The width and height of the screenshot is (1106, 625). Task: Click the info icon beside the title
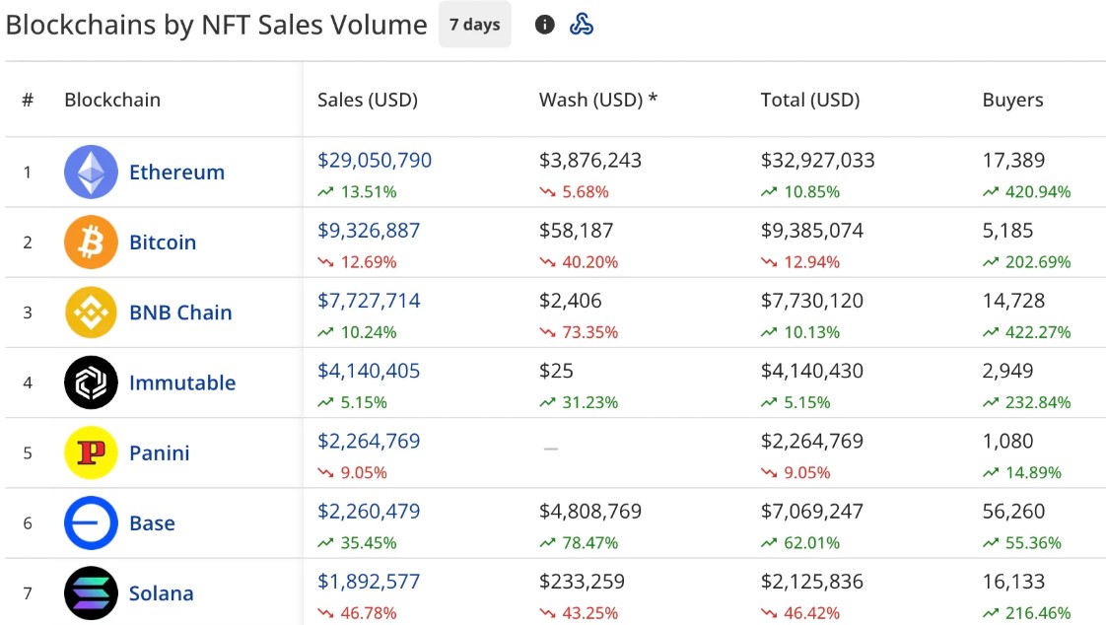point(544,25)
